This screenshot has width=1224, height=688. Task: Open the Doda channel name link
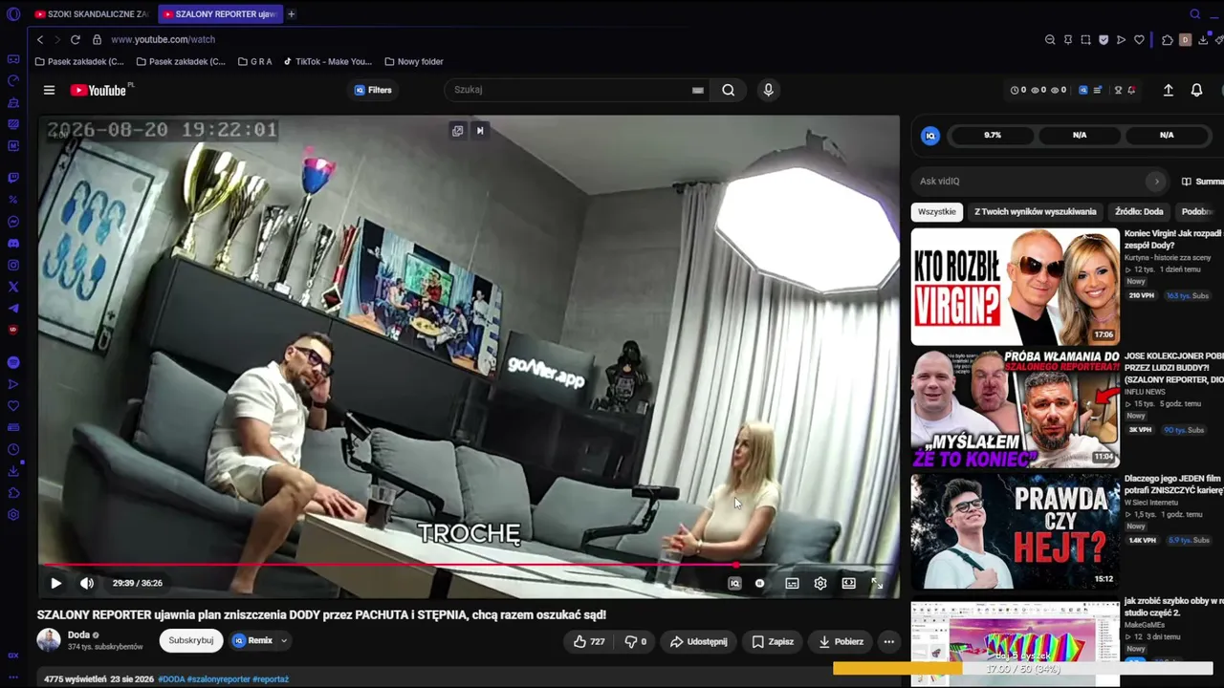[x=78, y=634]
